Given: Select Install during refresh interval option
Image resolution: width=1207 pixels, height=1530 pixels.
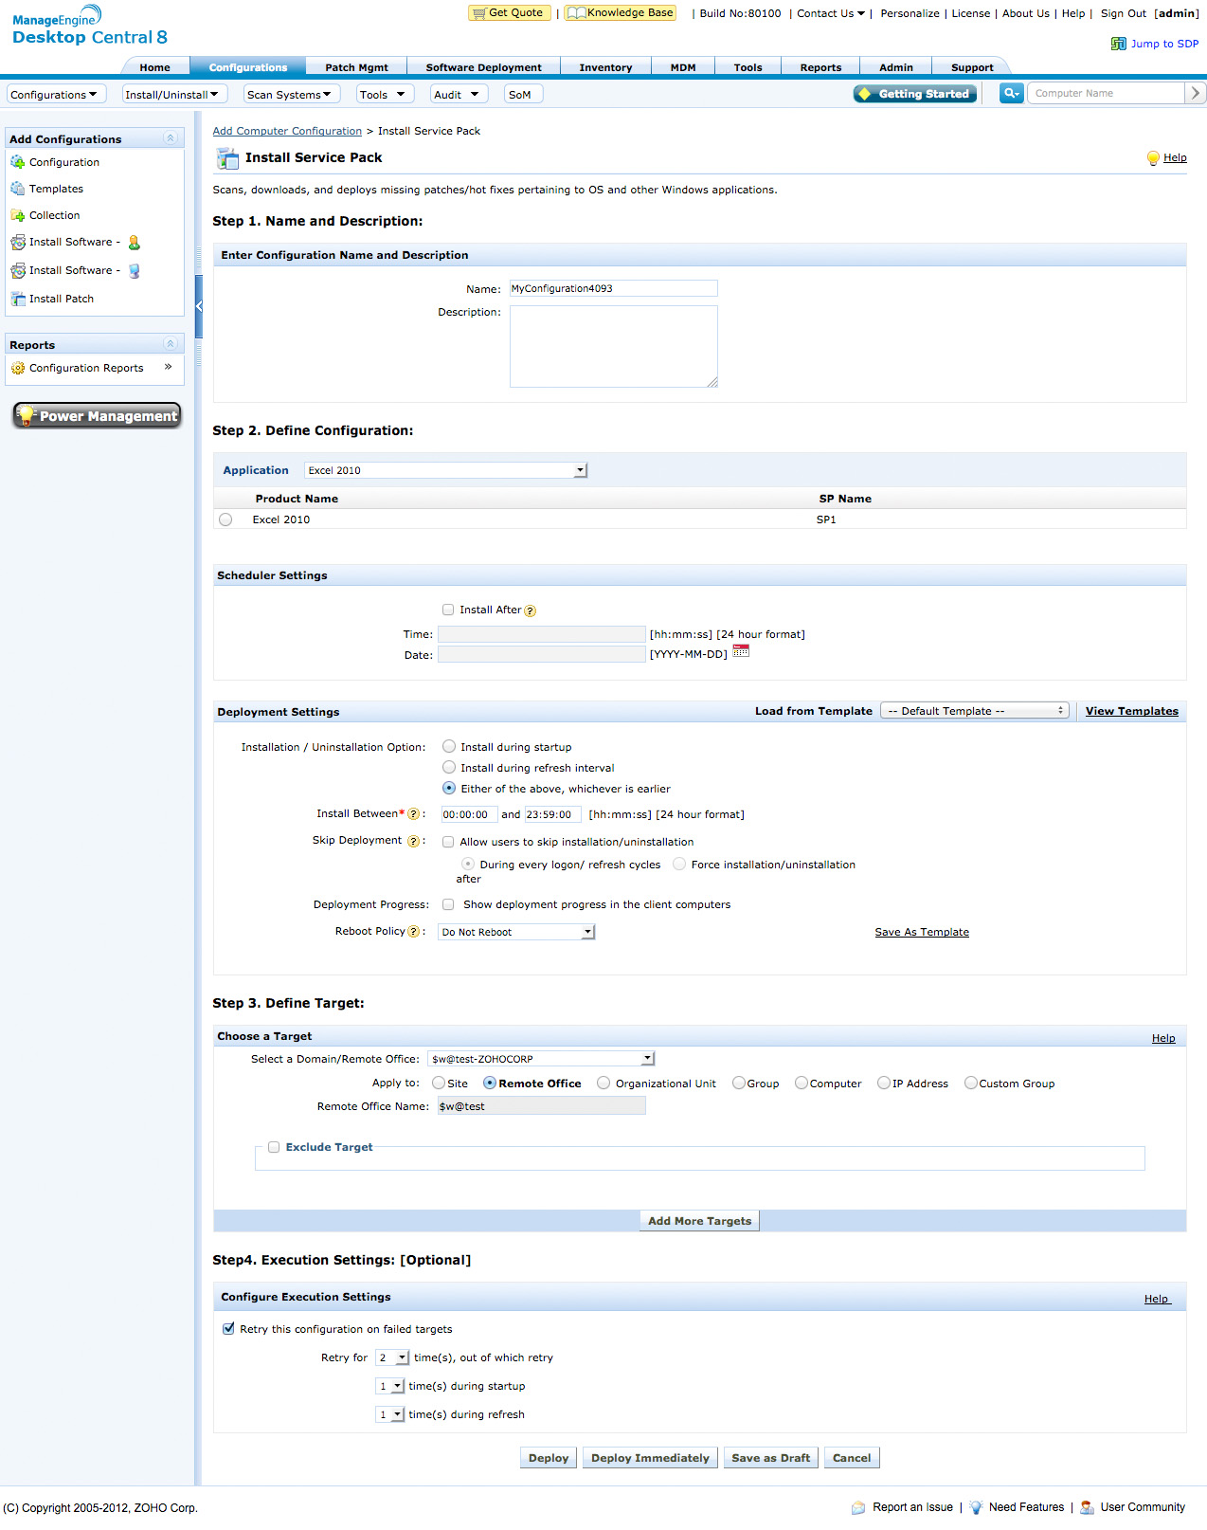Looking at the screenshot, I should coord(449,767).
